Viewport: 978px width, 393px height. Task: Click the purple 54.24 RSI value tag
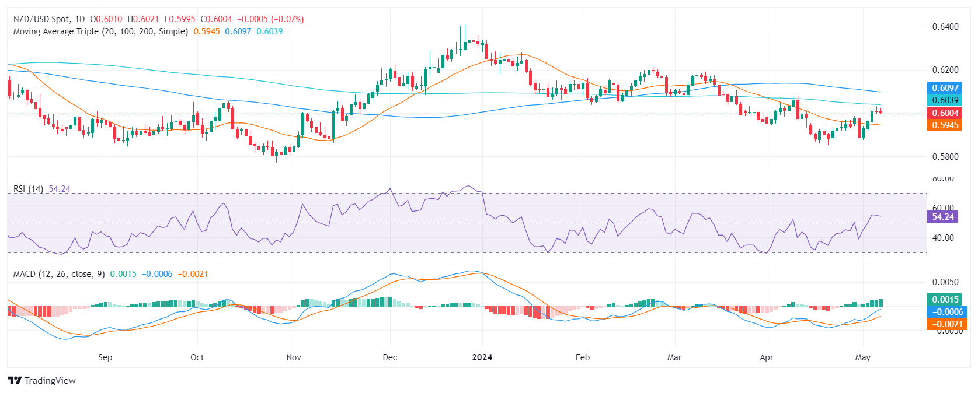point(942,217)
